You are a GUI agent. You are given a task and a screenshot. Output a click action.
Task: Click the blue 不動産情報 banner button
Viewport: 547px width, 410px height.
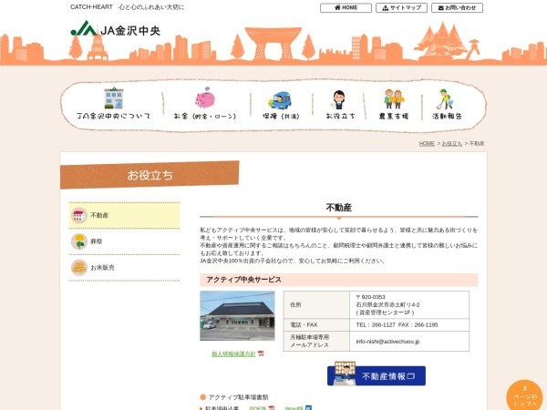pos(376,374)
